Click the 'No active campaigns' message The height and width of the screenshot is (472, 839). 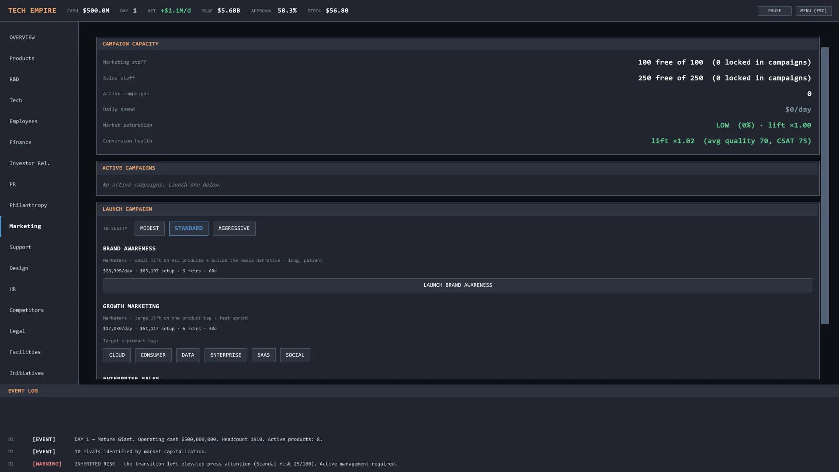(x=162, y=185)
